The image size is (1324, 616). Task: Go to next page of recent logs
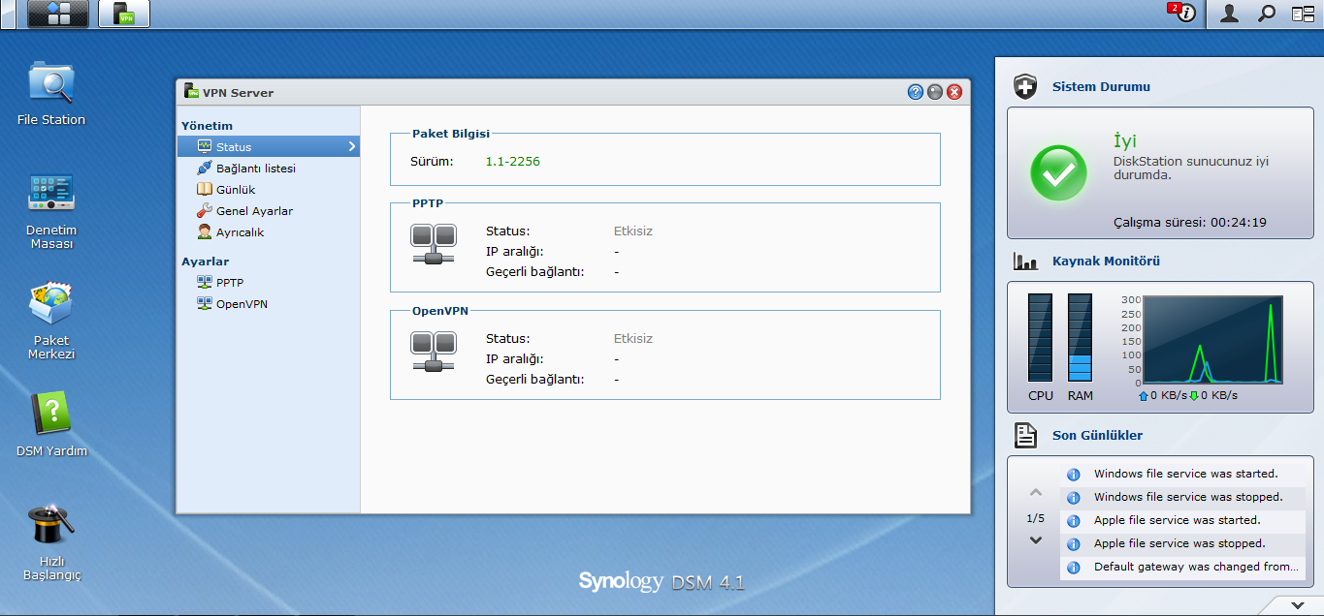(1036, 540)
